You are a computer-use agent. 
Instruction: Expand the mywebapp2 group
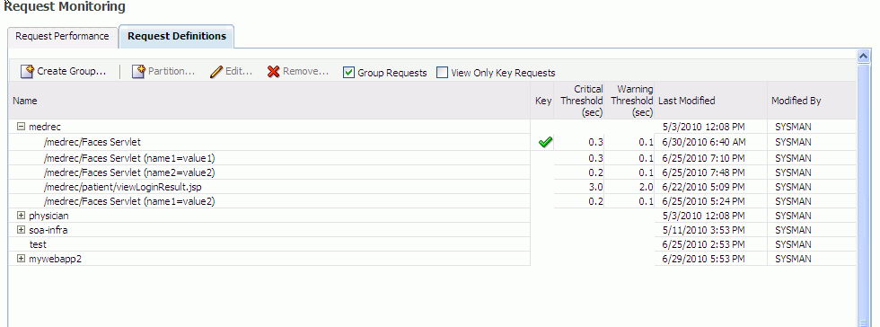[22, 259]
